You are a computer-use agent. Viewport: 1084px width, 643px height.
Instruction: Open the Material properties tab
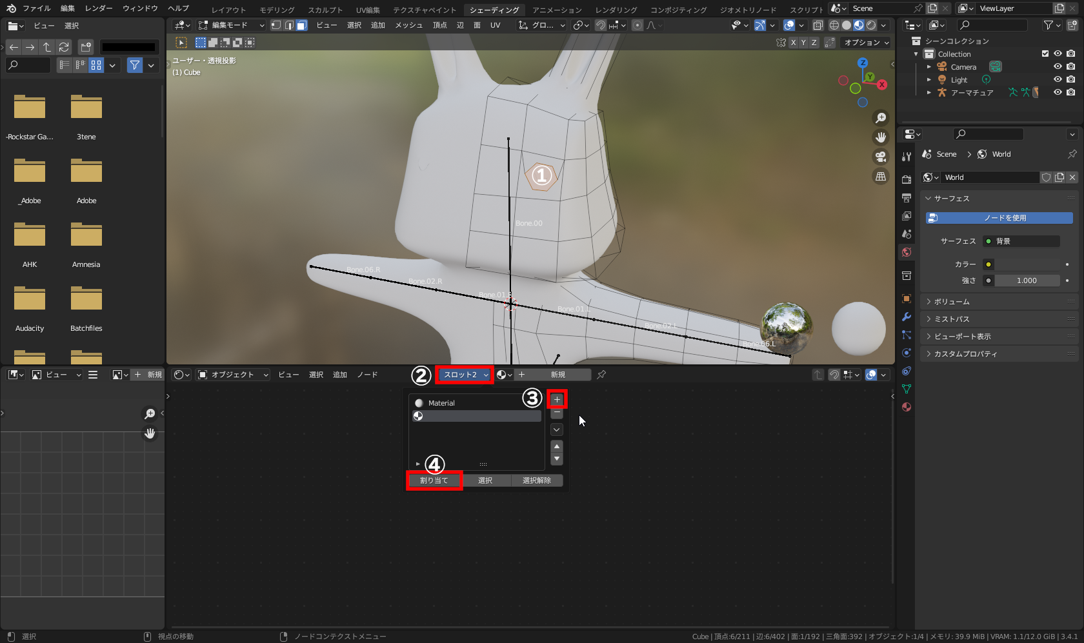pyautogui.click(x=907, y=407)
